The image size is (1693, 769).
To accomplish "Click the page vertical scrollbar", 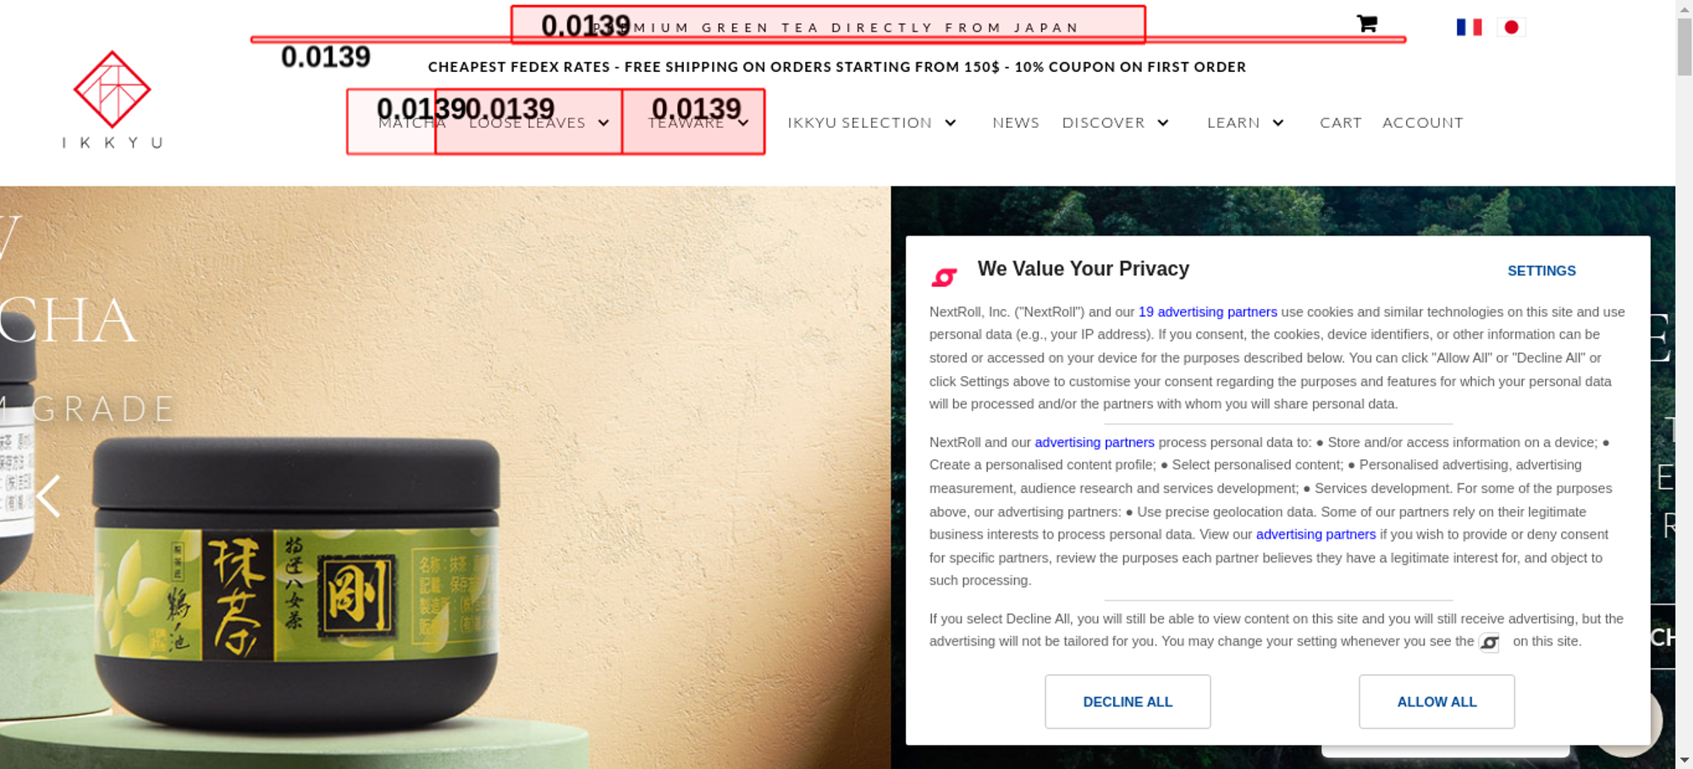I will tap(1685, 384).
